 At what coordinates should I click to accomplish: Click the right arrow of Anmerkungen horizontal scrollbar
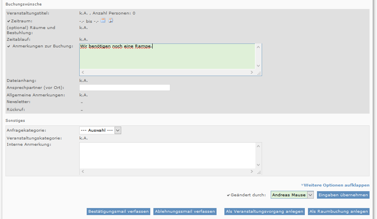tap(252, 72)
